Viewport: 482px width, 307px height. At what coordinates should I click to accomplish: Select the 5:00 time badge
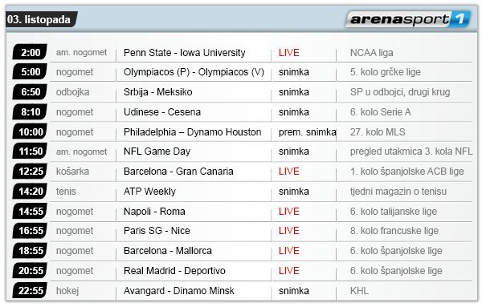click(x=30, y=72)
